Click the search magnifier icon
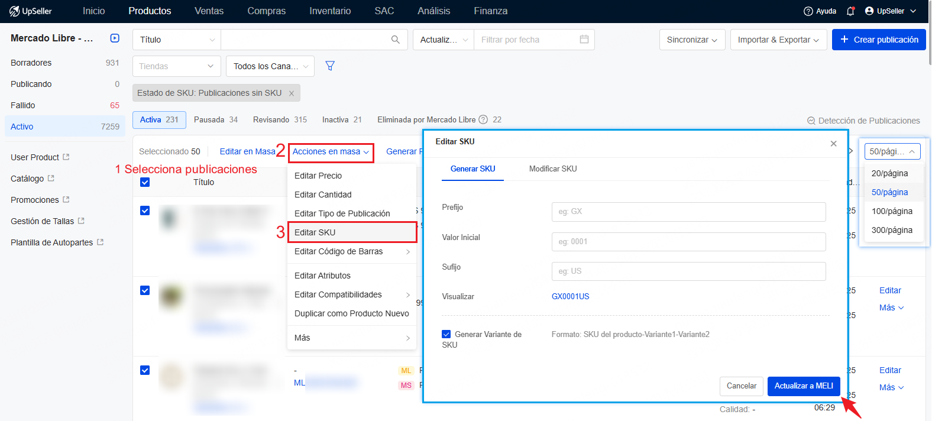This screenshot has height=421, width=932. coord(396,40)
